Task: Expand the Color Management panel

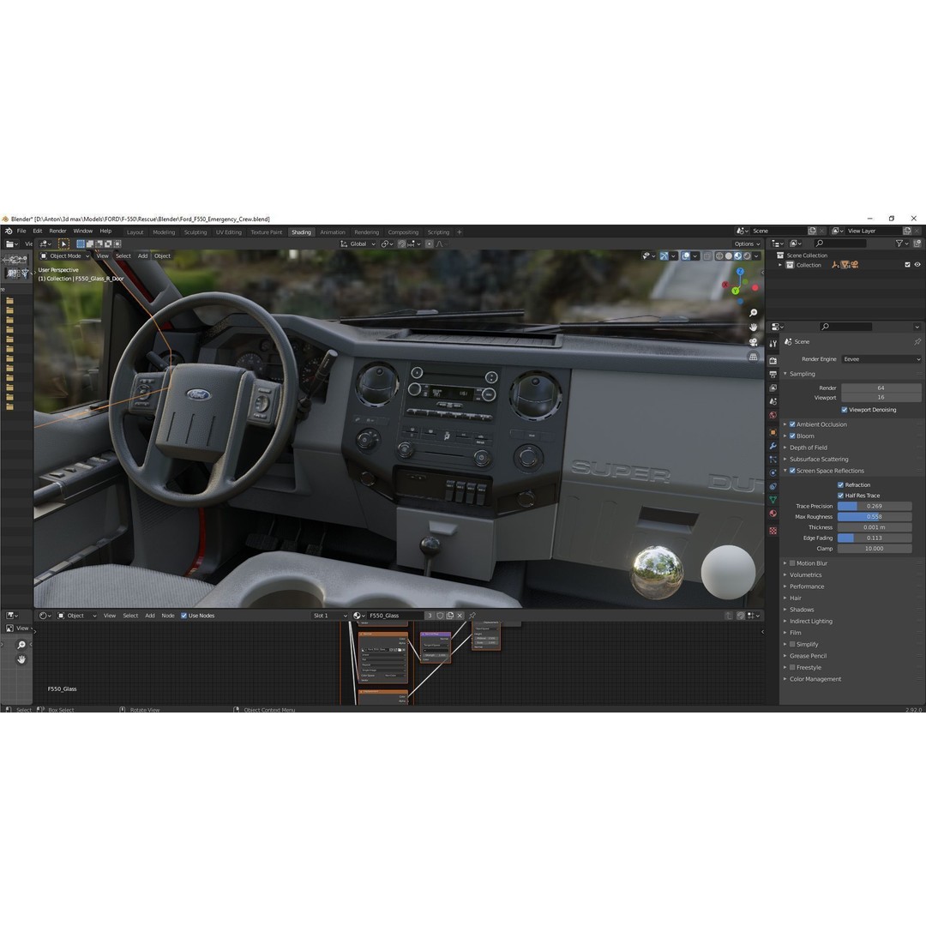Action: [815, 679]
